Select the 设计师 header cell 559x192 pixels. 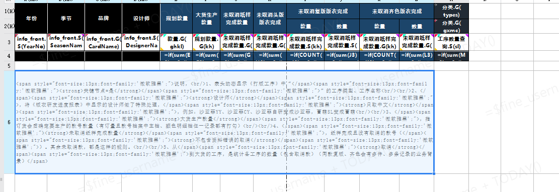[x=141, y=19]
